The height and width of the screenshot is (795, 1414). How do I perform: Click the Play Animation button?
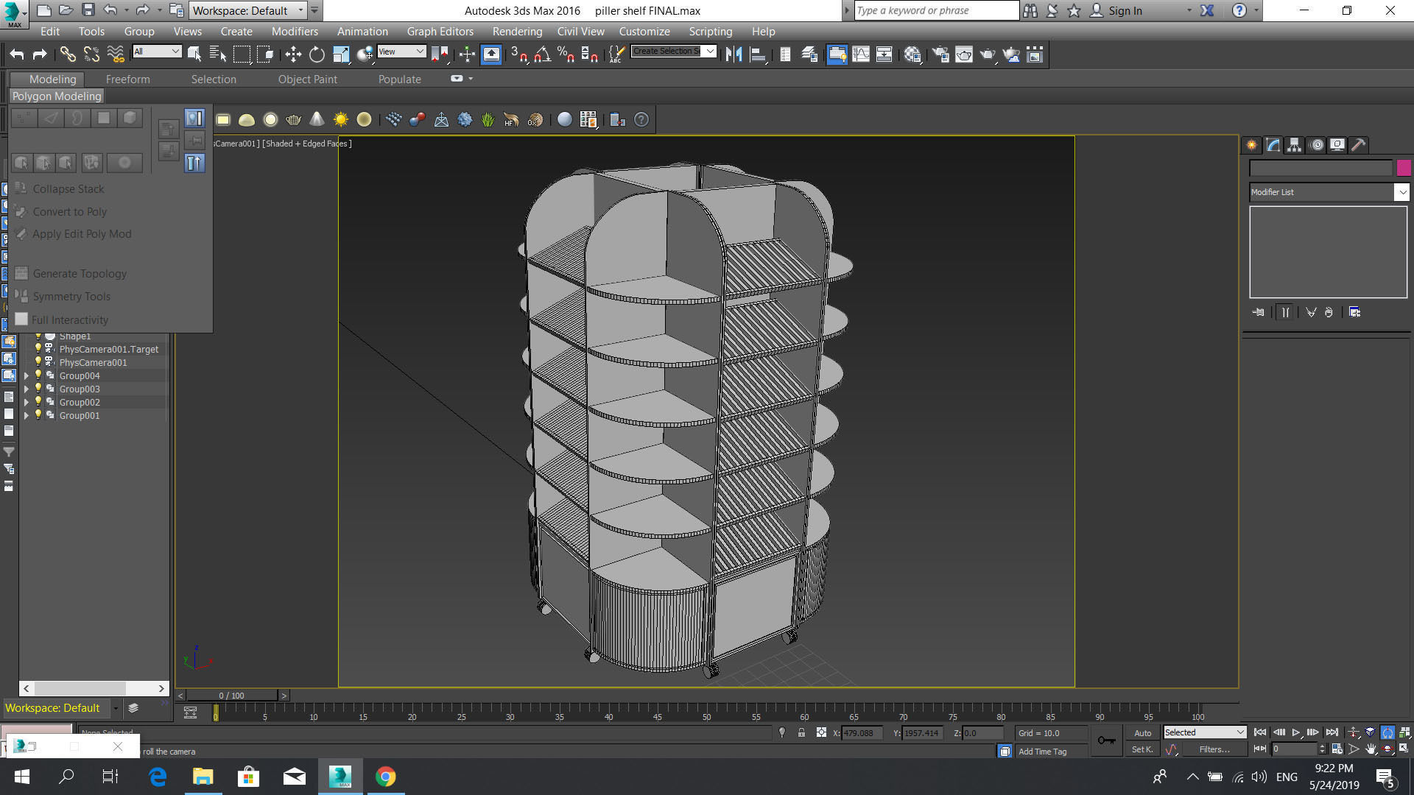[1296, 732]
